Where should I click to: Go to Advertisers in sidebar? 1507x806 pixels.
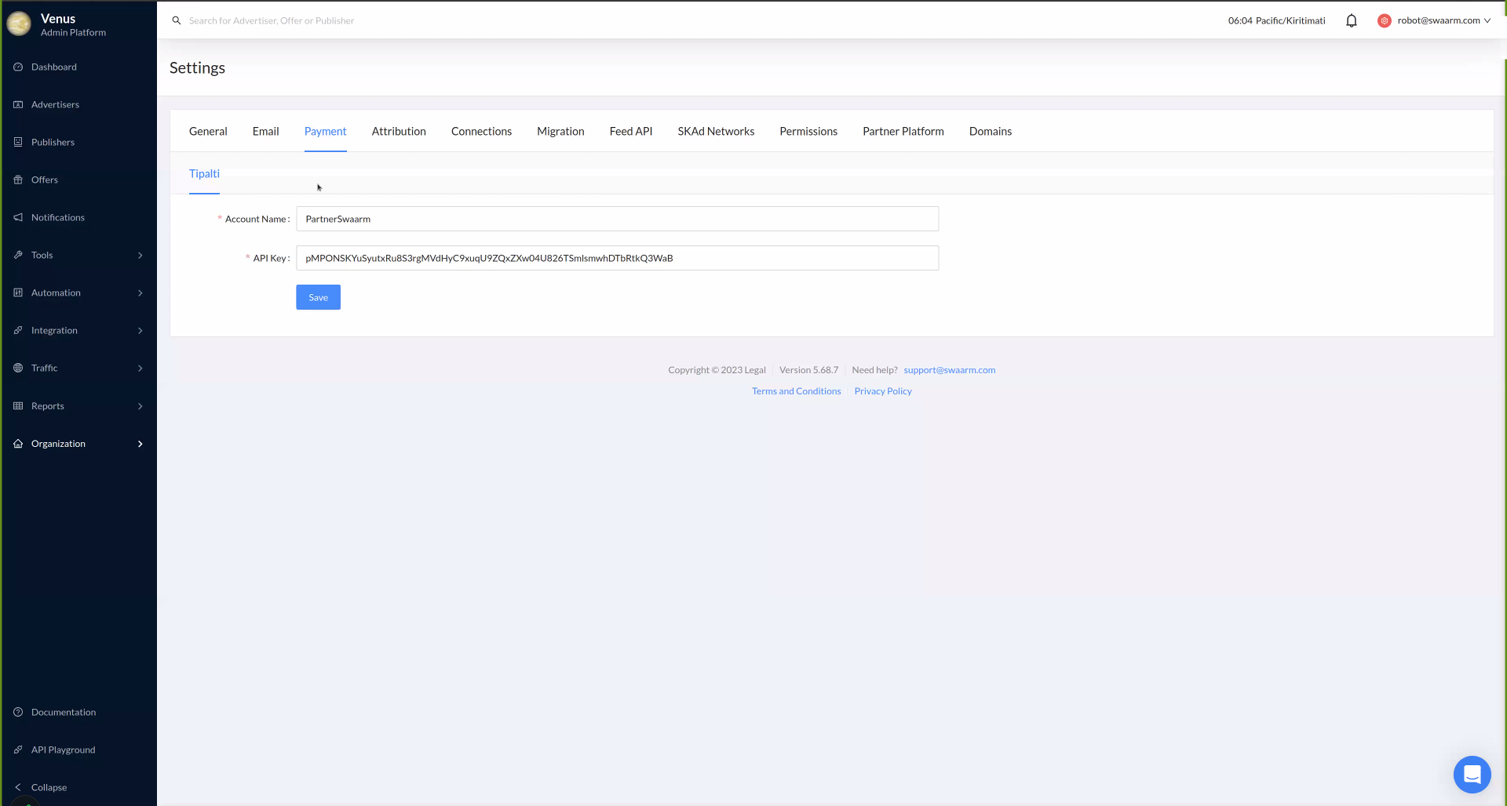(55, 104)
